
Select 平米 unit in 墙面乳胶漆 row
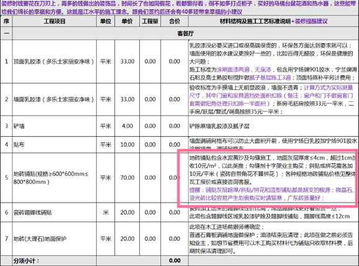tap(106, 99)
